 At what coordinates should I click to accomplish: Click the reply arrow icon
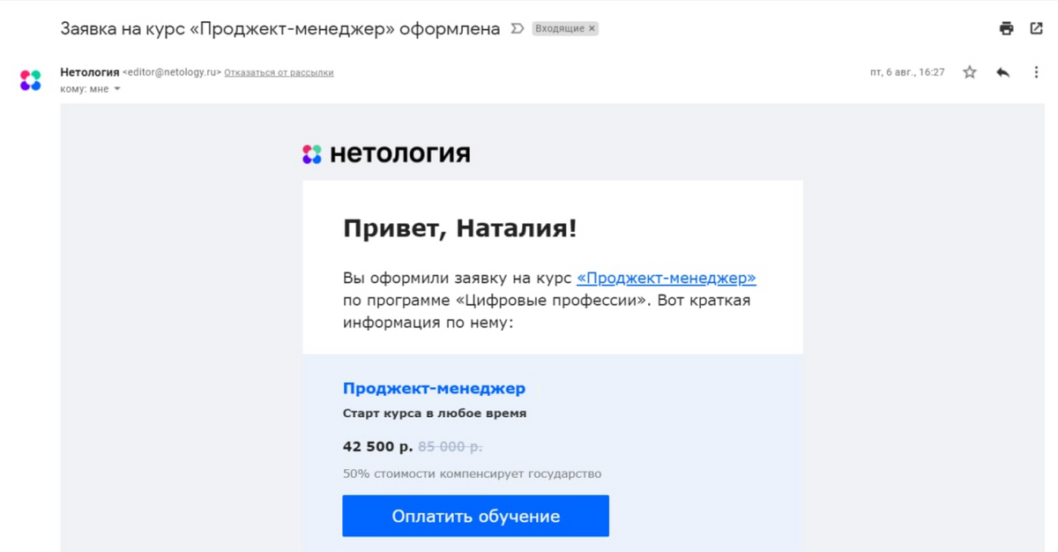click(1002, 72)
